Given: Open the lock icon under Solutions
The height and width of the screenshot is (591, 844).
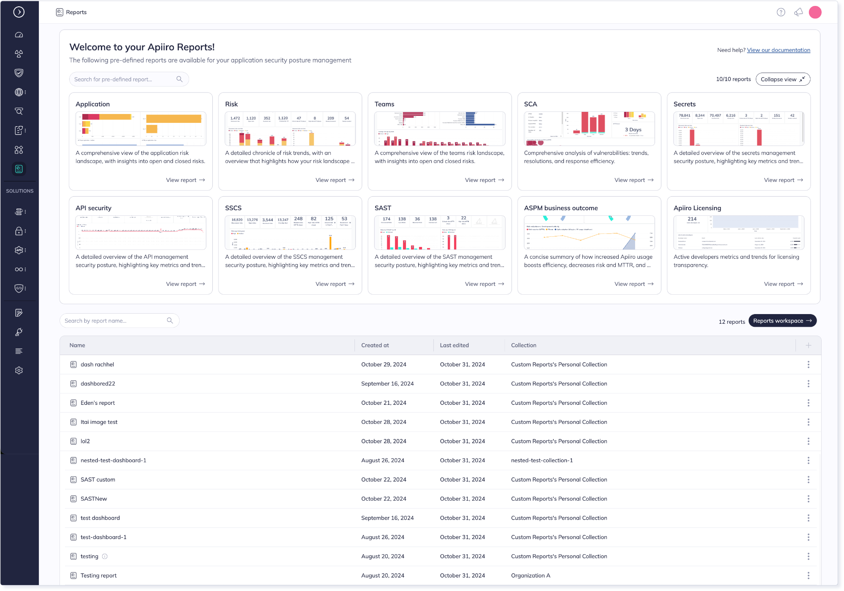Looking at the screenshot, I should [x=19, y=231].
